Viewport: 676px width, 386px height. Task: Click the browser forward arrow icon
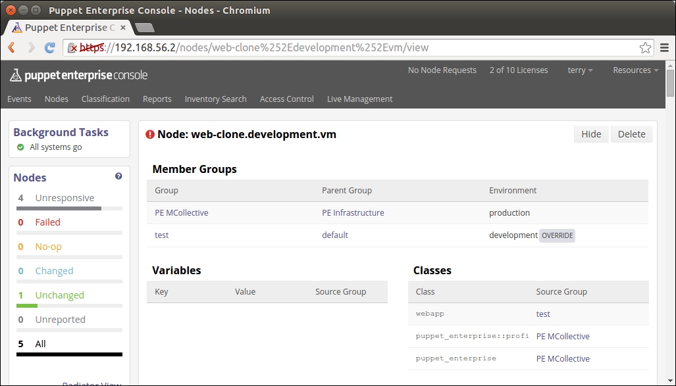click(x=31, y=47)
